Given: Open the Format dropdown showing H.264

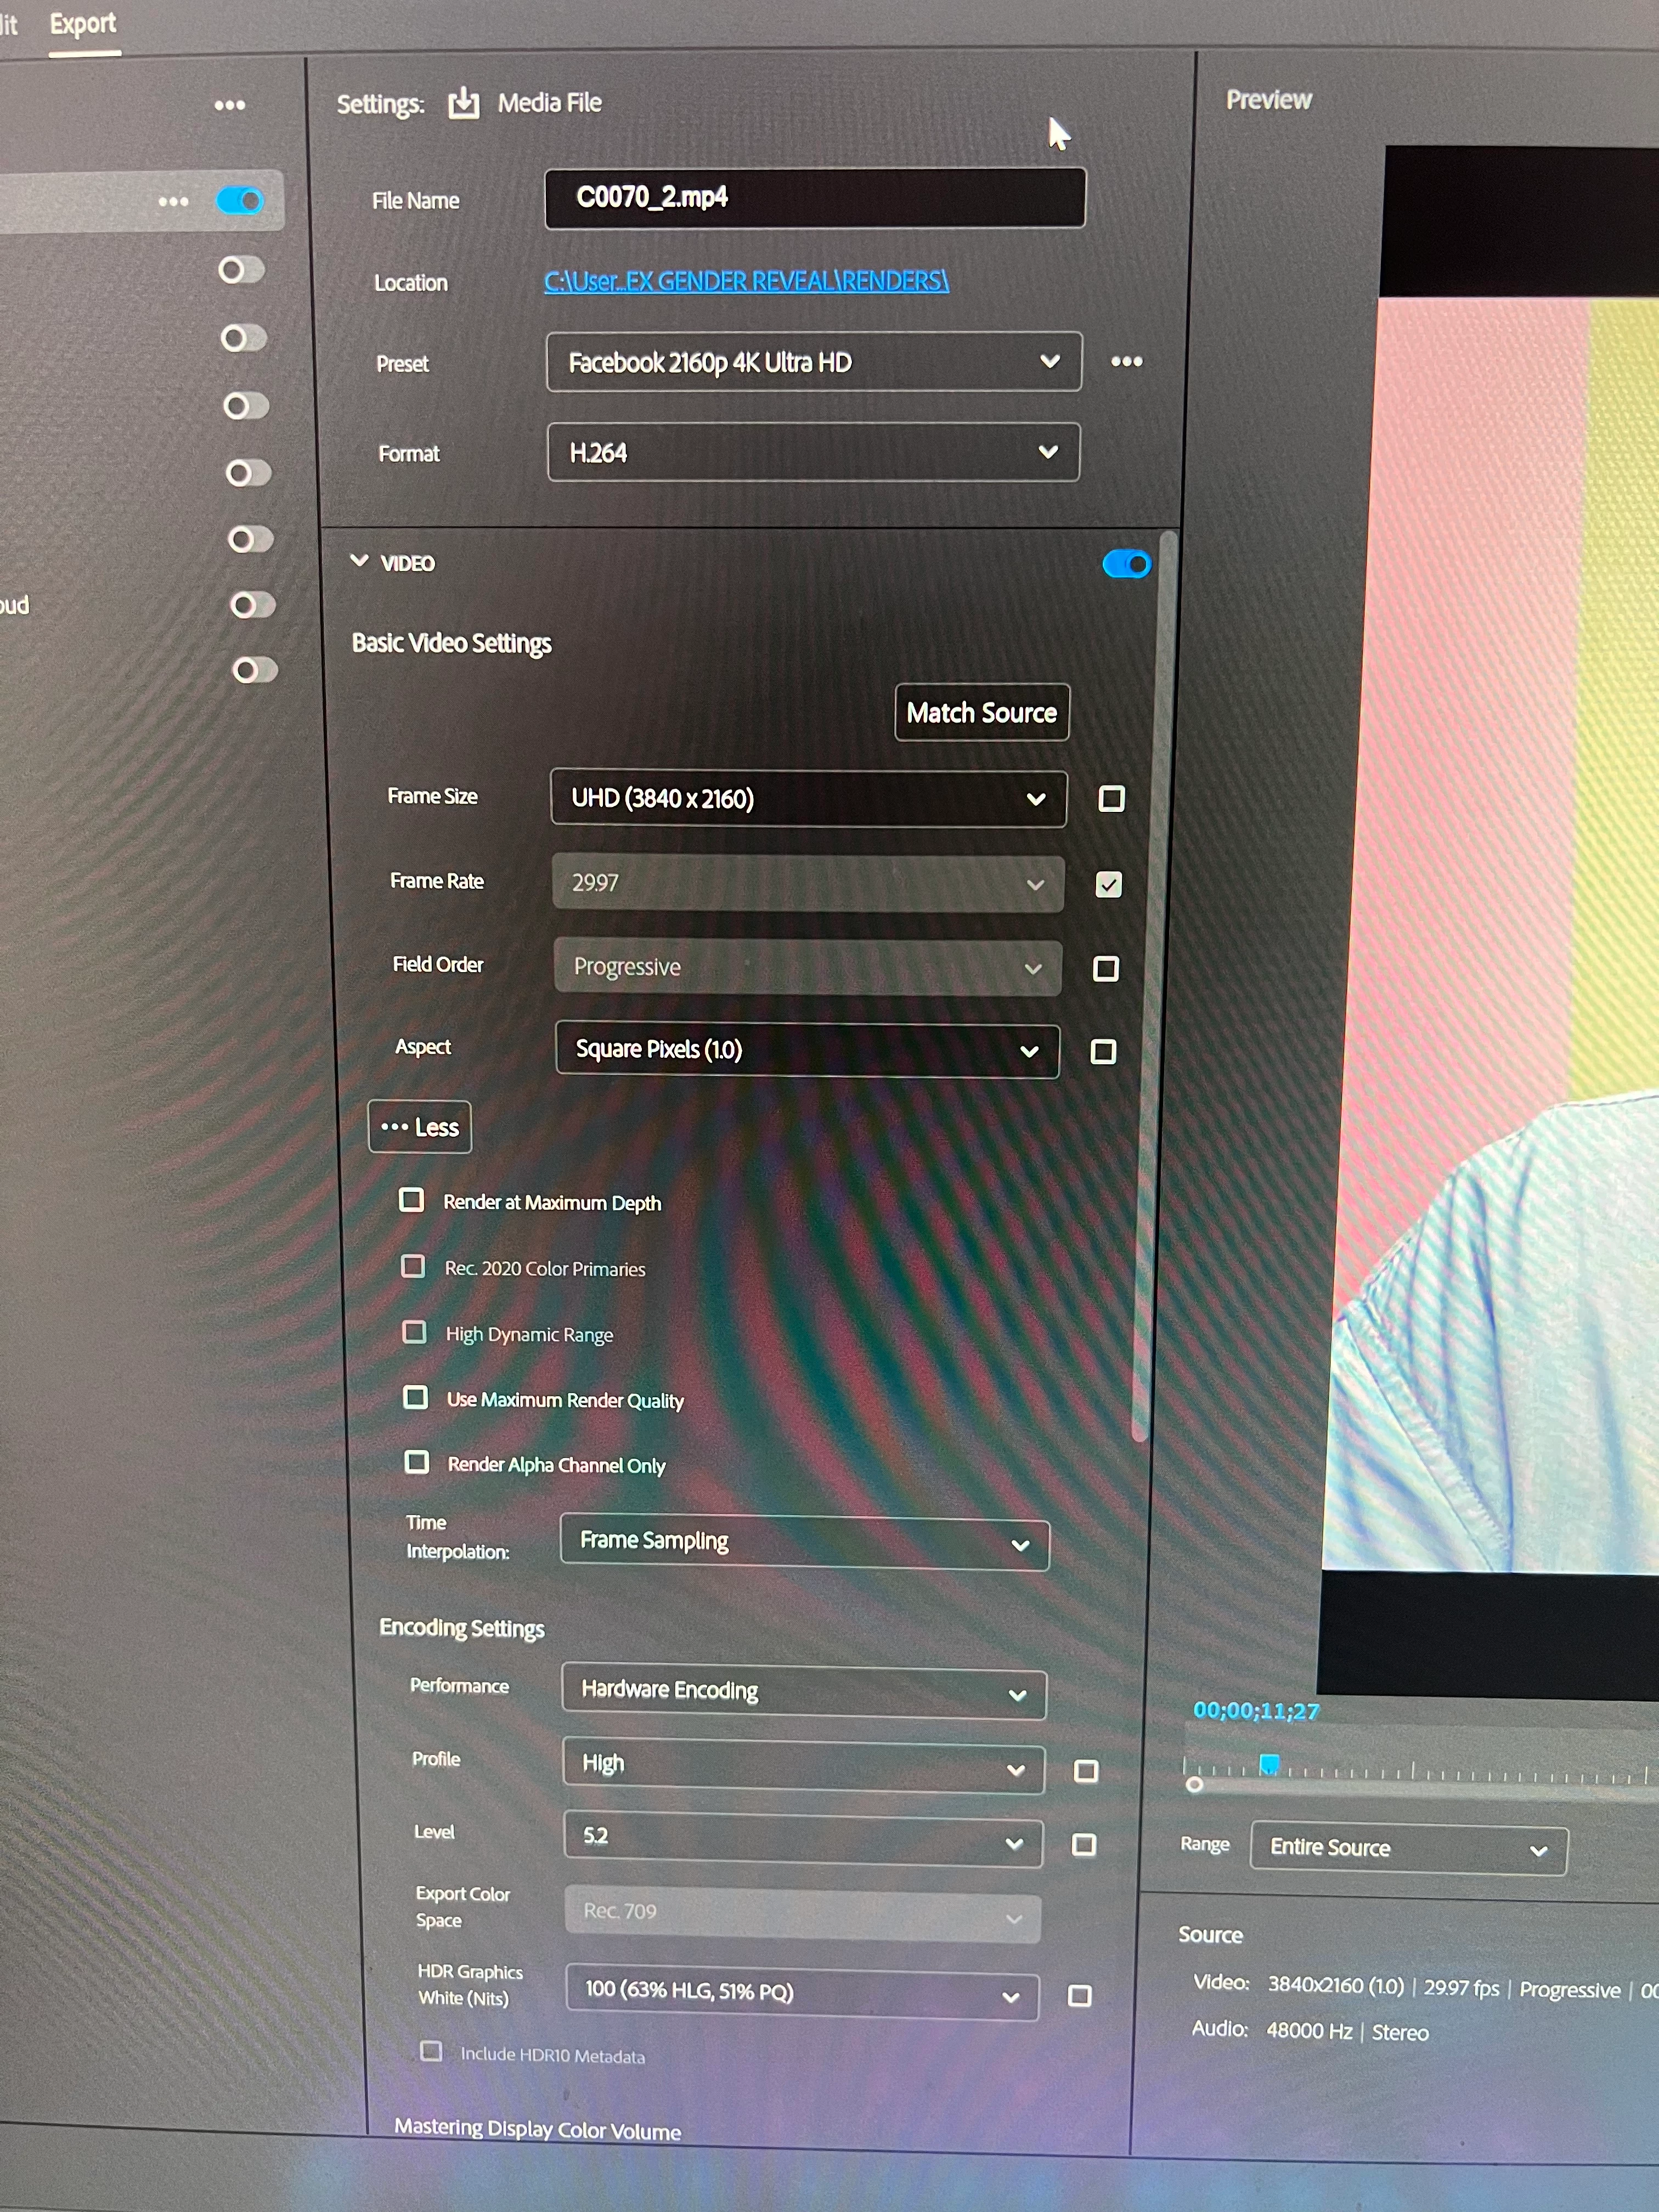Looking at the screenshot, I should (x=813, y=453).
